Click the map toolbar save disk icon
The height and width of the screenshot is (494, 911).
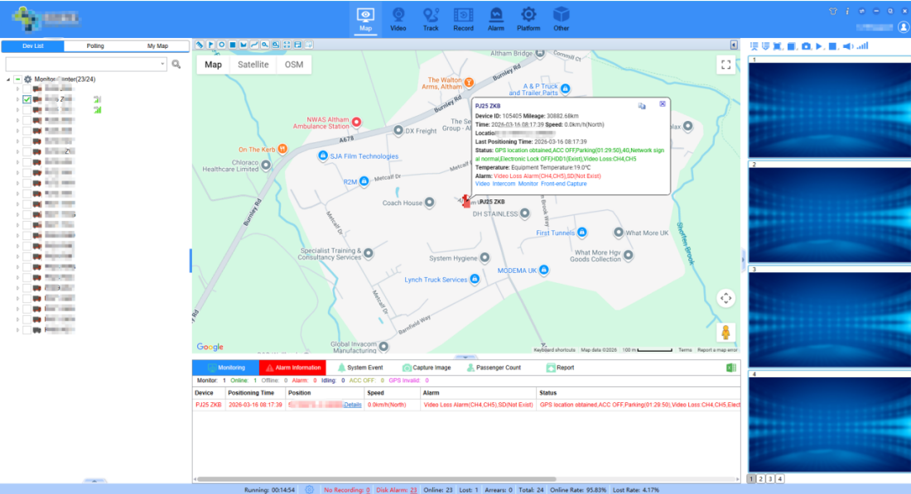(x=298, y=45)
